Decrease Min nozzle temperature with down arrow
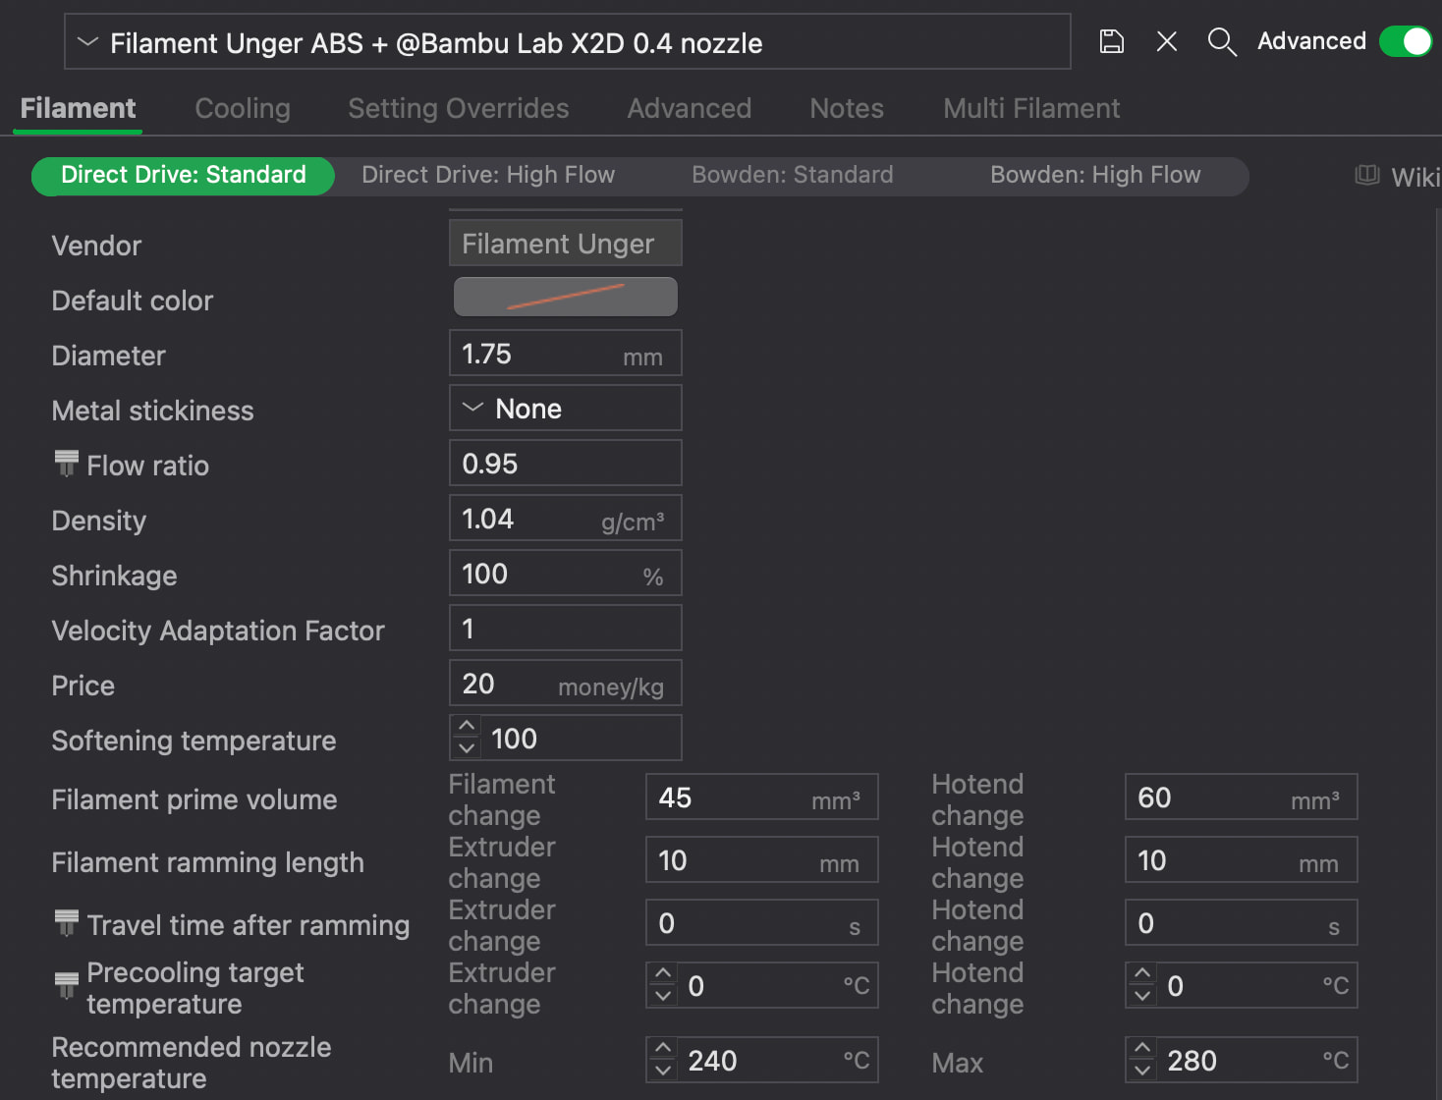 click(663, 1071)
